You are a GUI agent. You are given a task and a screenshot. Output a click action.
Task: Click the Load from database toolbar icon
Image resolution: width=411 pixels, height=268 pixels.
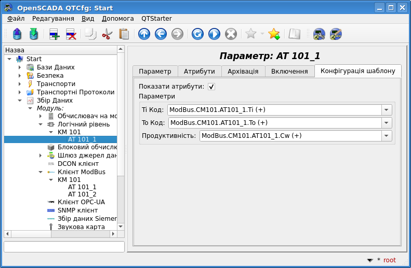(x=17, y=34)
